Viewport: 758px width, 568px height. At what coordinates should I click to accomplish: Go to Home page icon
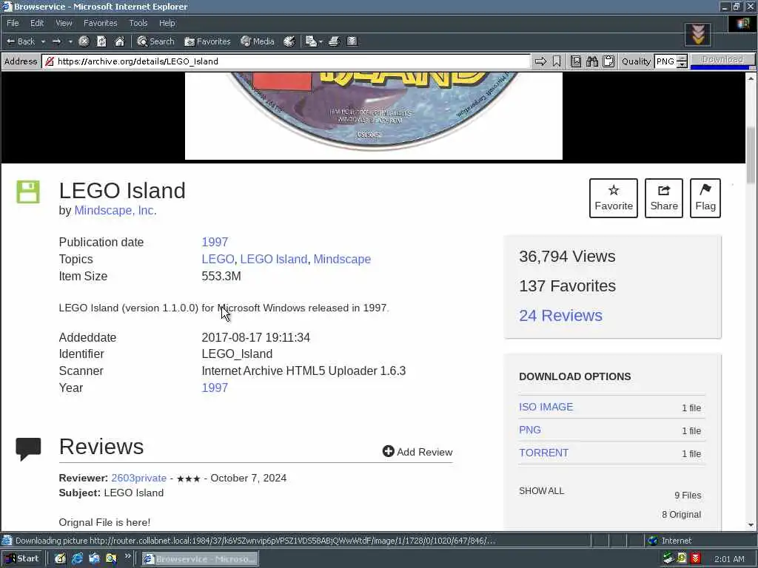pyautogui.click(x=119, y=41)
